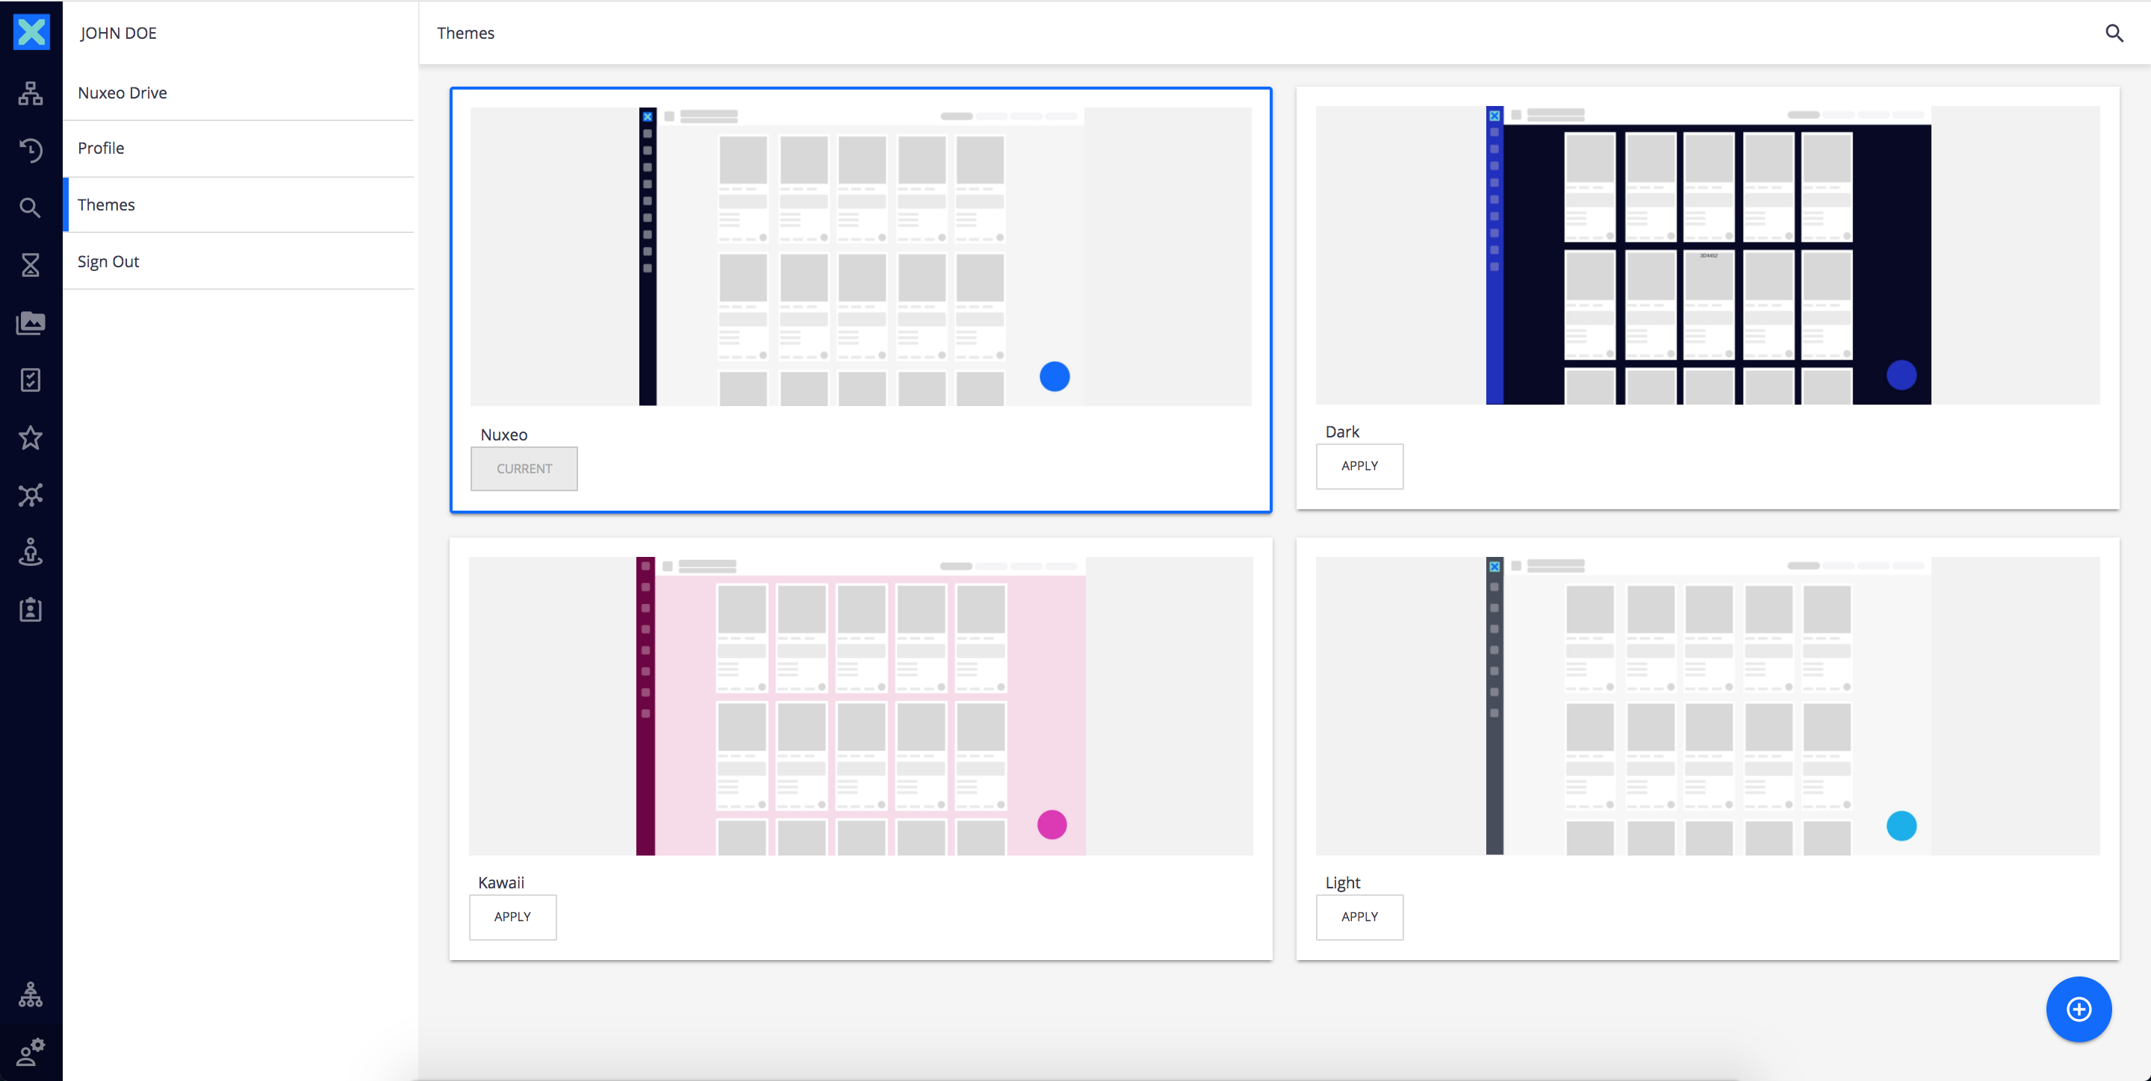Click Sign Out in the menu

239,261
